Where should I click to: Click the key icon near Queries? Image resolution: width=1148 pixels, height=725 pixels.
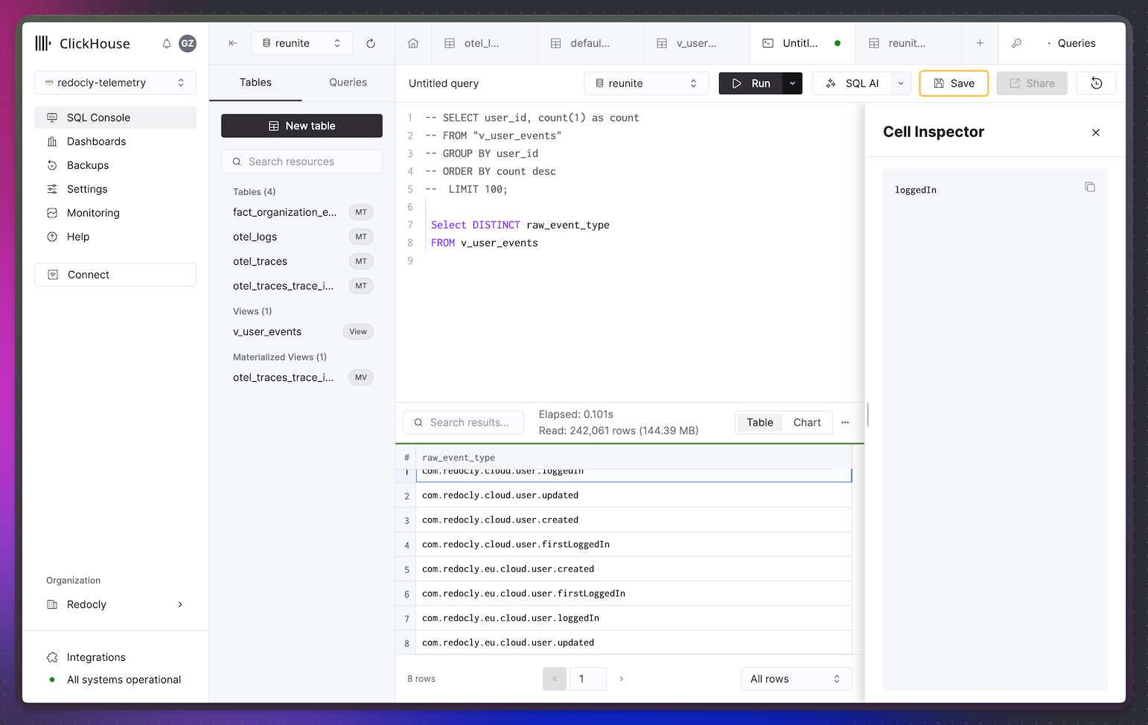[x=1016, y=43]
